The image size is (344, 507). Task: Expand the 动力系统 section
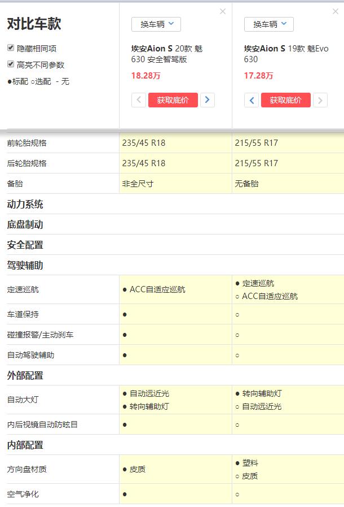25,204
